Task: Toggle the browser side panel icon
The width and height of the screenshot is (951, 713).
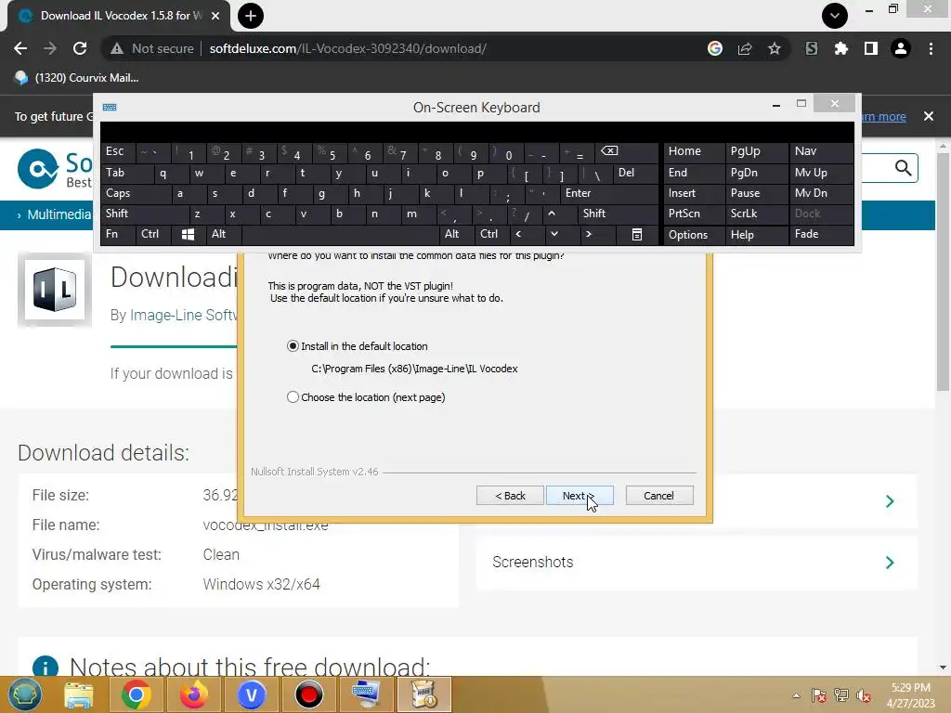Action: point(871,48)
